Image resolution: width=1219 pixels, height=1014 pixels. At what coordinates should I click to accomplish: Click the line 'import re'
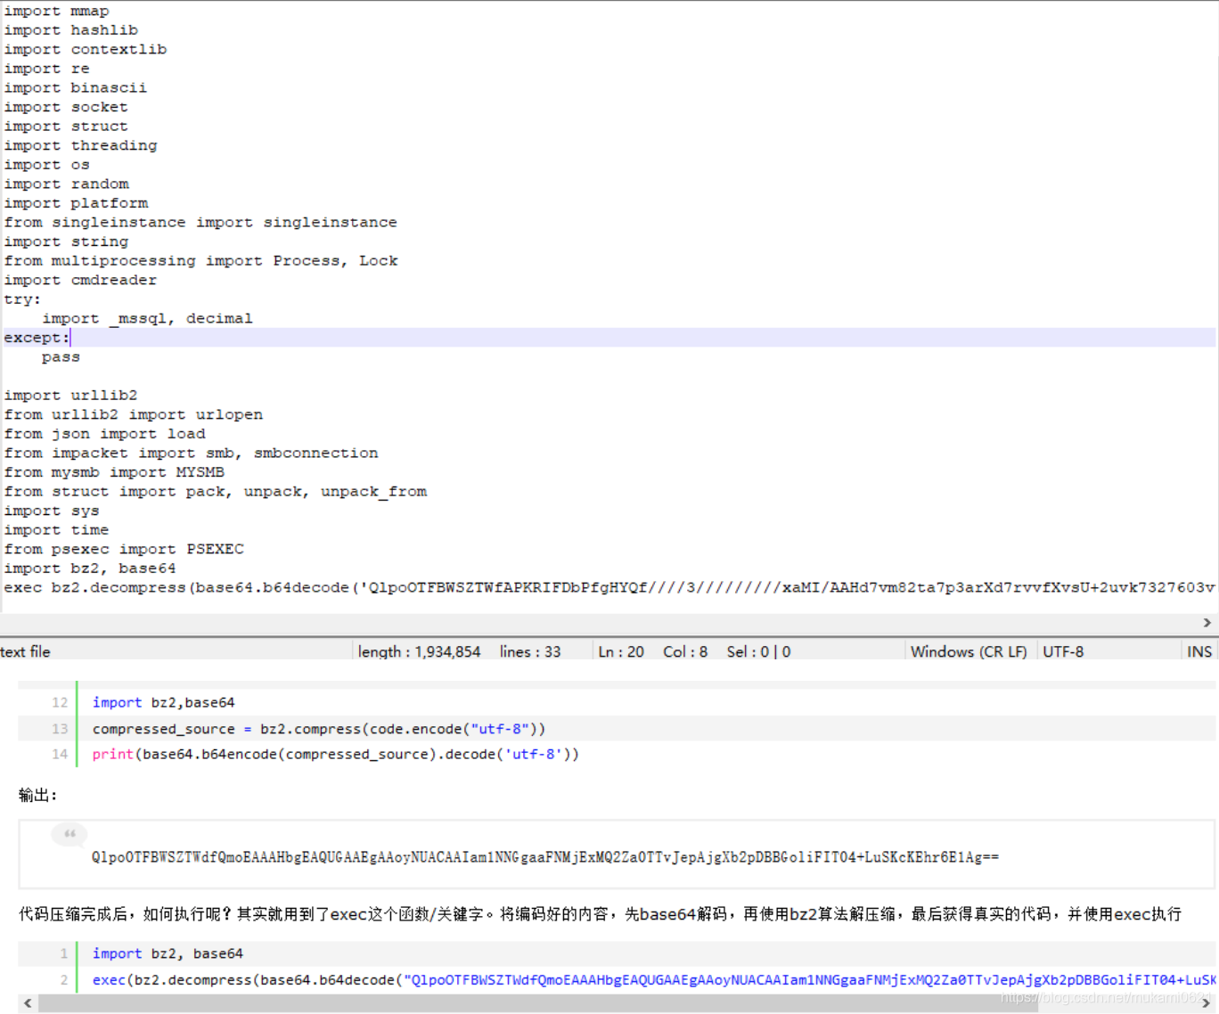pos(46,69)
